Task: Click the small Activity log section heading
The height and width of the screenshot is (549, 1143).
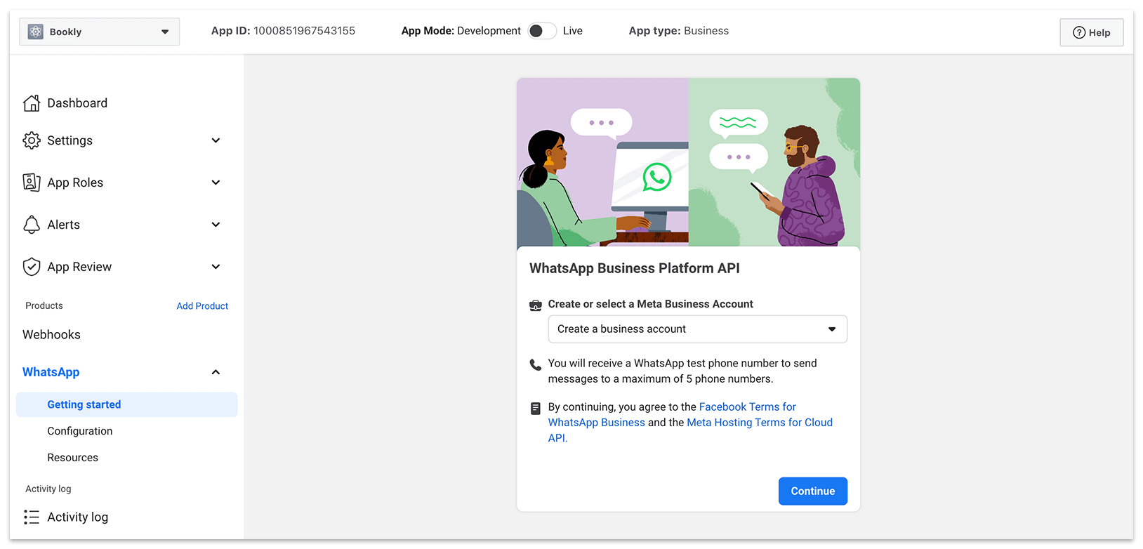Action: click(48, 489)
